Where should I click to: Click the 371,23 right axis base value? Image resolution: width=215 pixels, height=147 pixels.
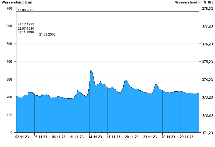coord(207,133)
